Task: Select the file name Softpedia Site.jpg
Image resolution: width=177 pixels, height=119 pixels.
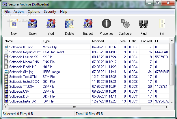Action: pos(21,72)
